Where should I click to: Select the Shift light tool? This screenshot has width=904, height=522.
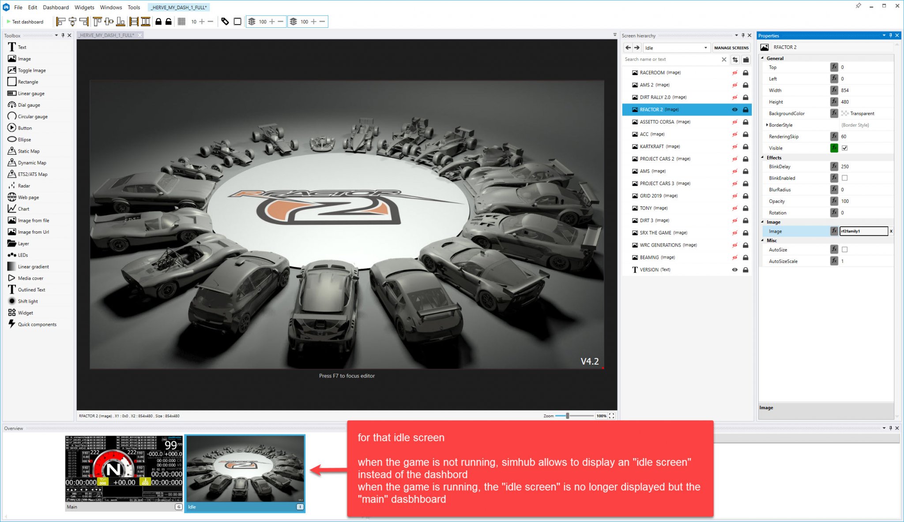[x=23, y=301]
